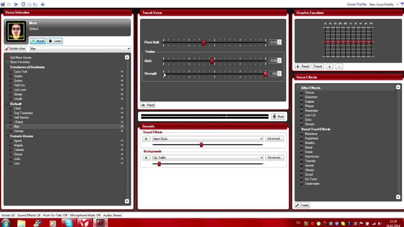Click the first top toolbar icon
404x227 pixels.
(3, 4)
